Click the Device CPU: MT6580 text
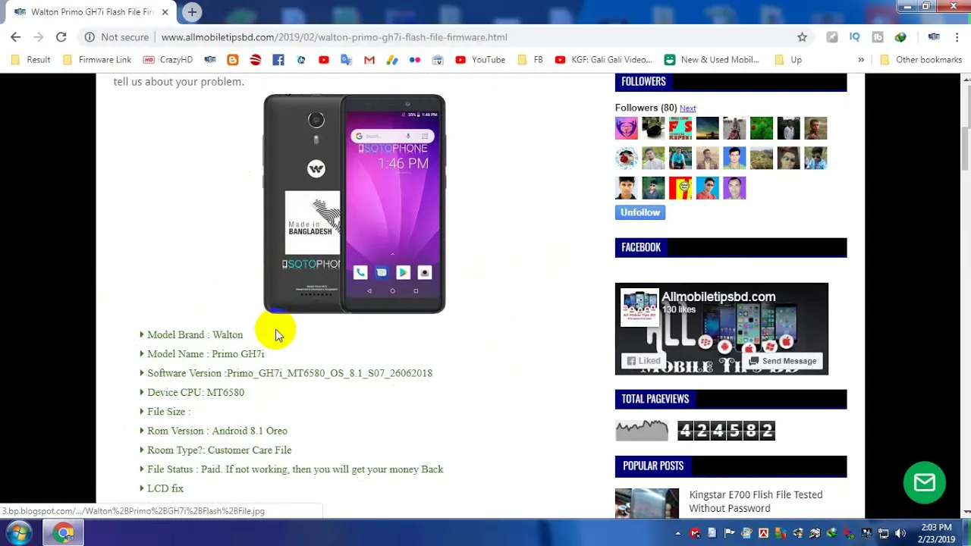971x546 pixels. pyautogui.click(x=196, y=392)
